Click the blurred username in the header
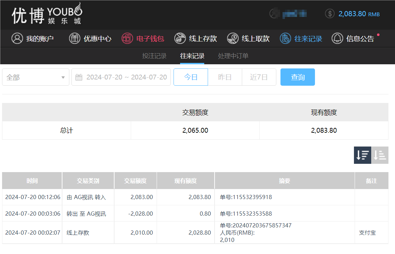 [x=295, y=14]
